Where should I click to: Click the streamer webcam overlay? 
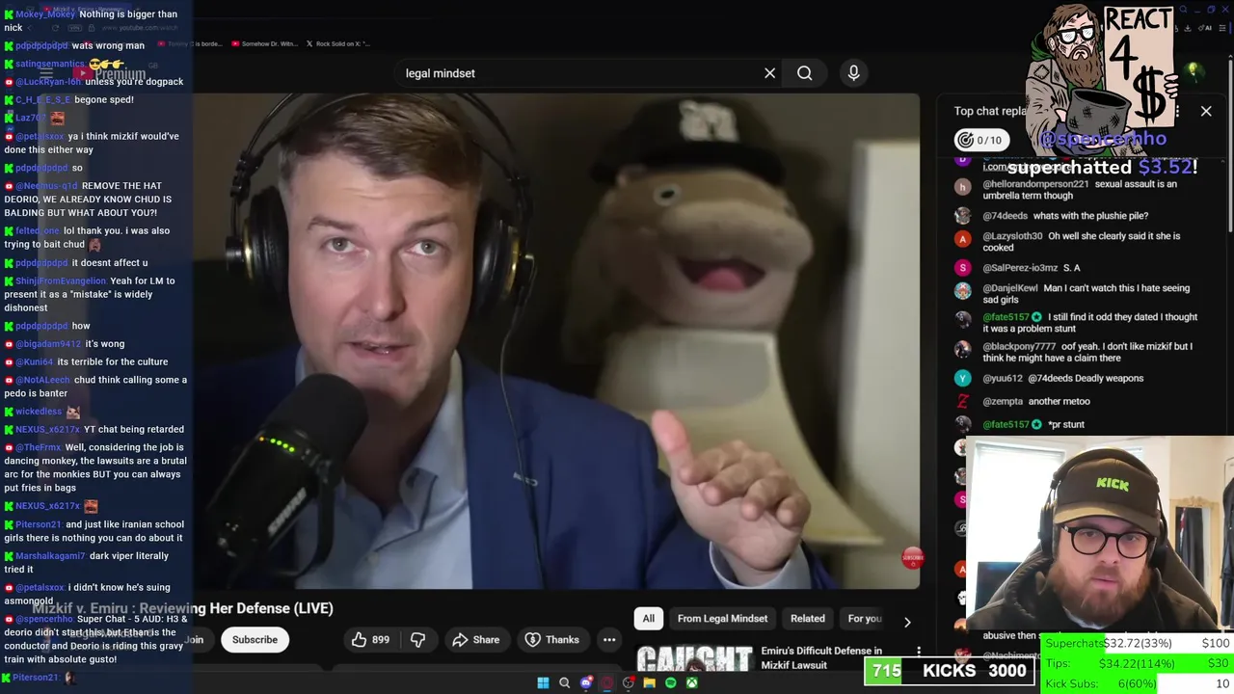pos(1099,535)
